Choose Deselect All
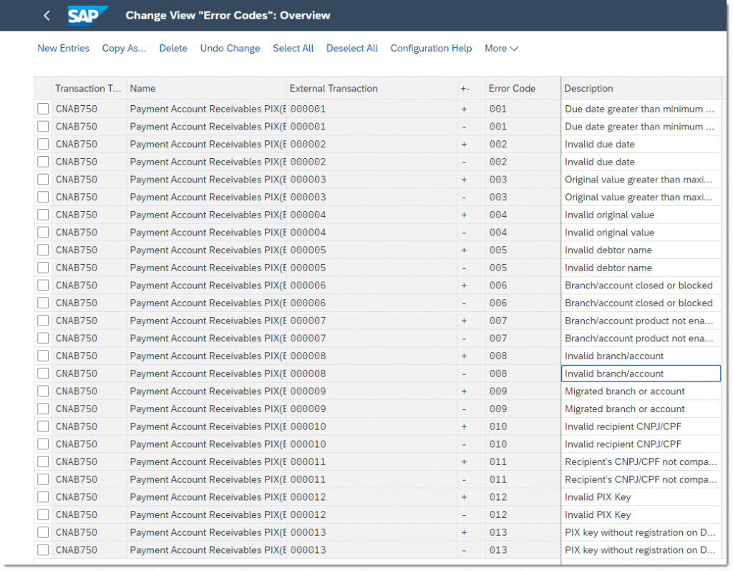 click(352, 48)
